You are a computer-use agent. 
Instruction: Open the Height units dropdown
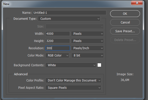pyautogui.click(x=87, y=41)
